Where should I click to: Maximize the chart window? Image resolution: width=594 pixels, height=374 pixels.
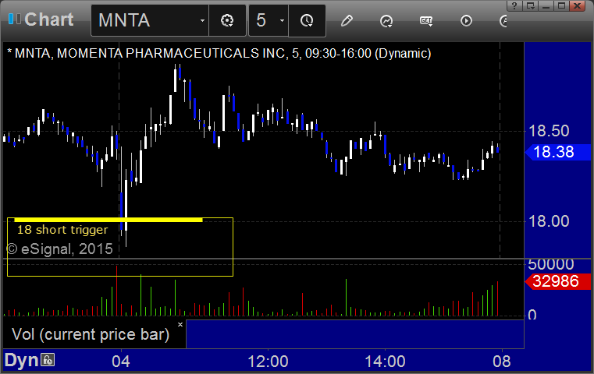(x=562, y=5)
